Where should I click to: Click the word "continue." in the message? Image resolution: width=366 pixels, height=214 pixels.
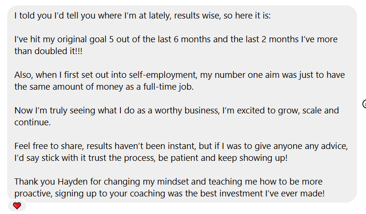[x=32, y=122]
